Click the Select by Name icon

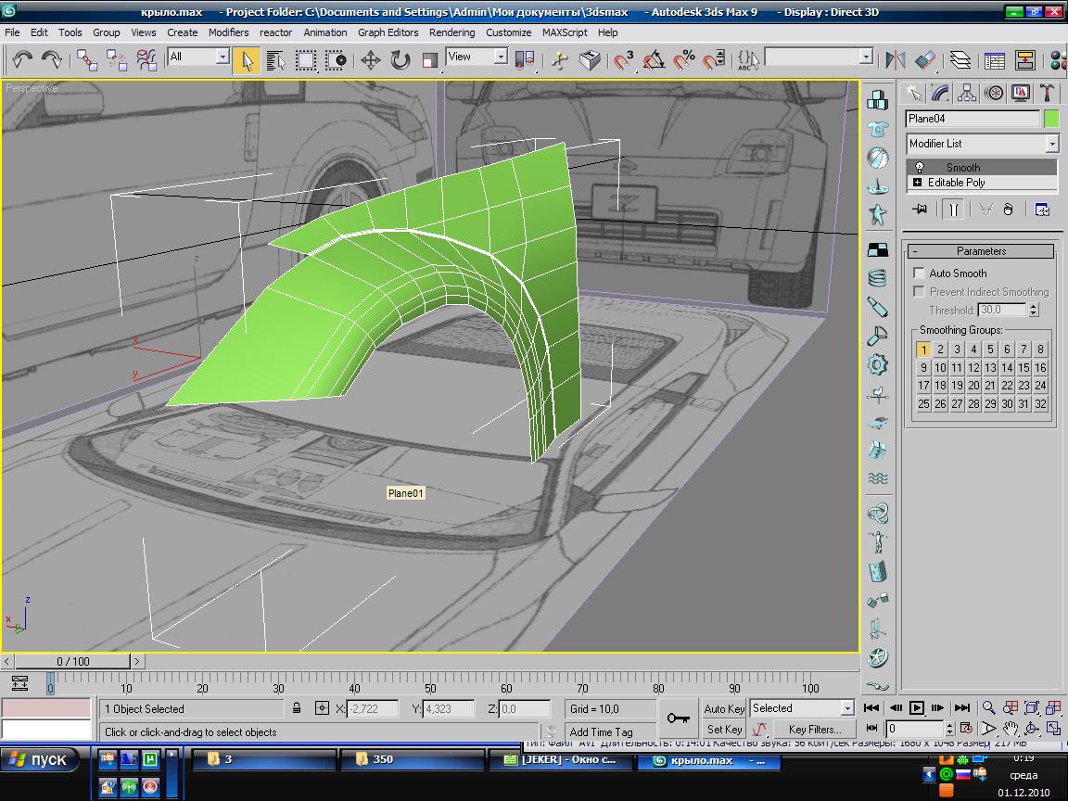coord(275,60)
